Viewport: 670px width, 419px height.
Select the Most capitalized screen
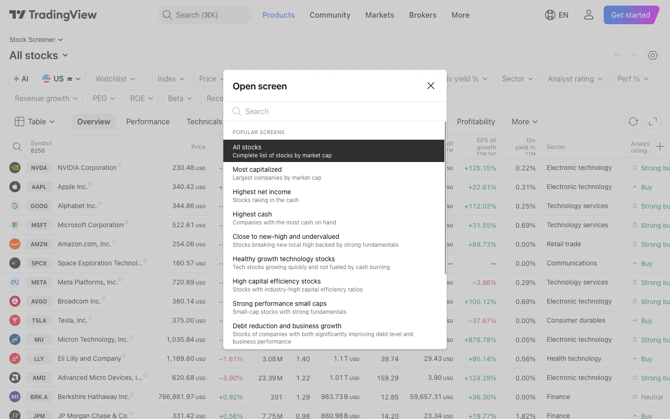point(334,173)
